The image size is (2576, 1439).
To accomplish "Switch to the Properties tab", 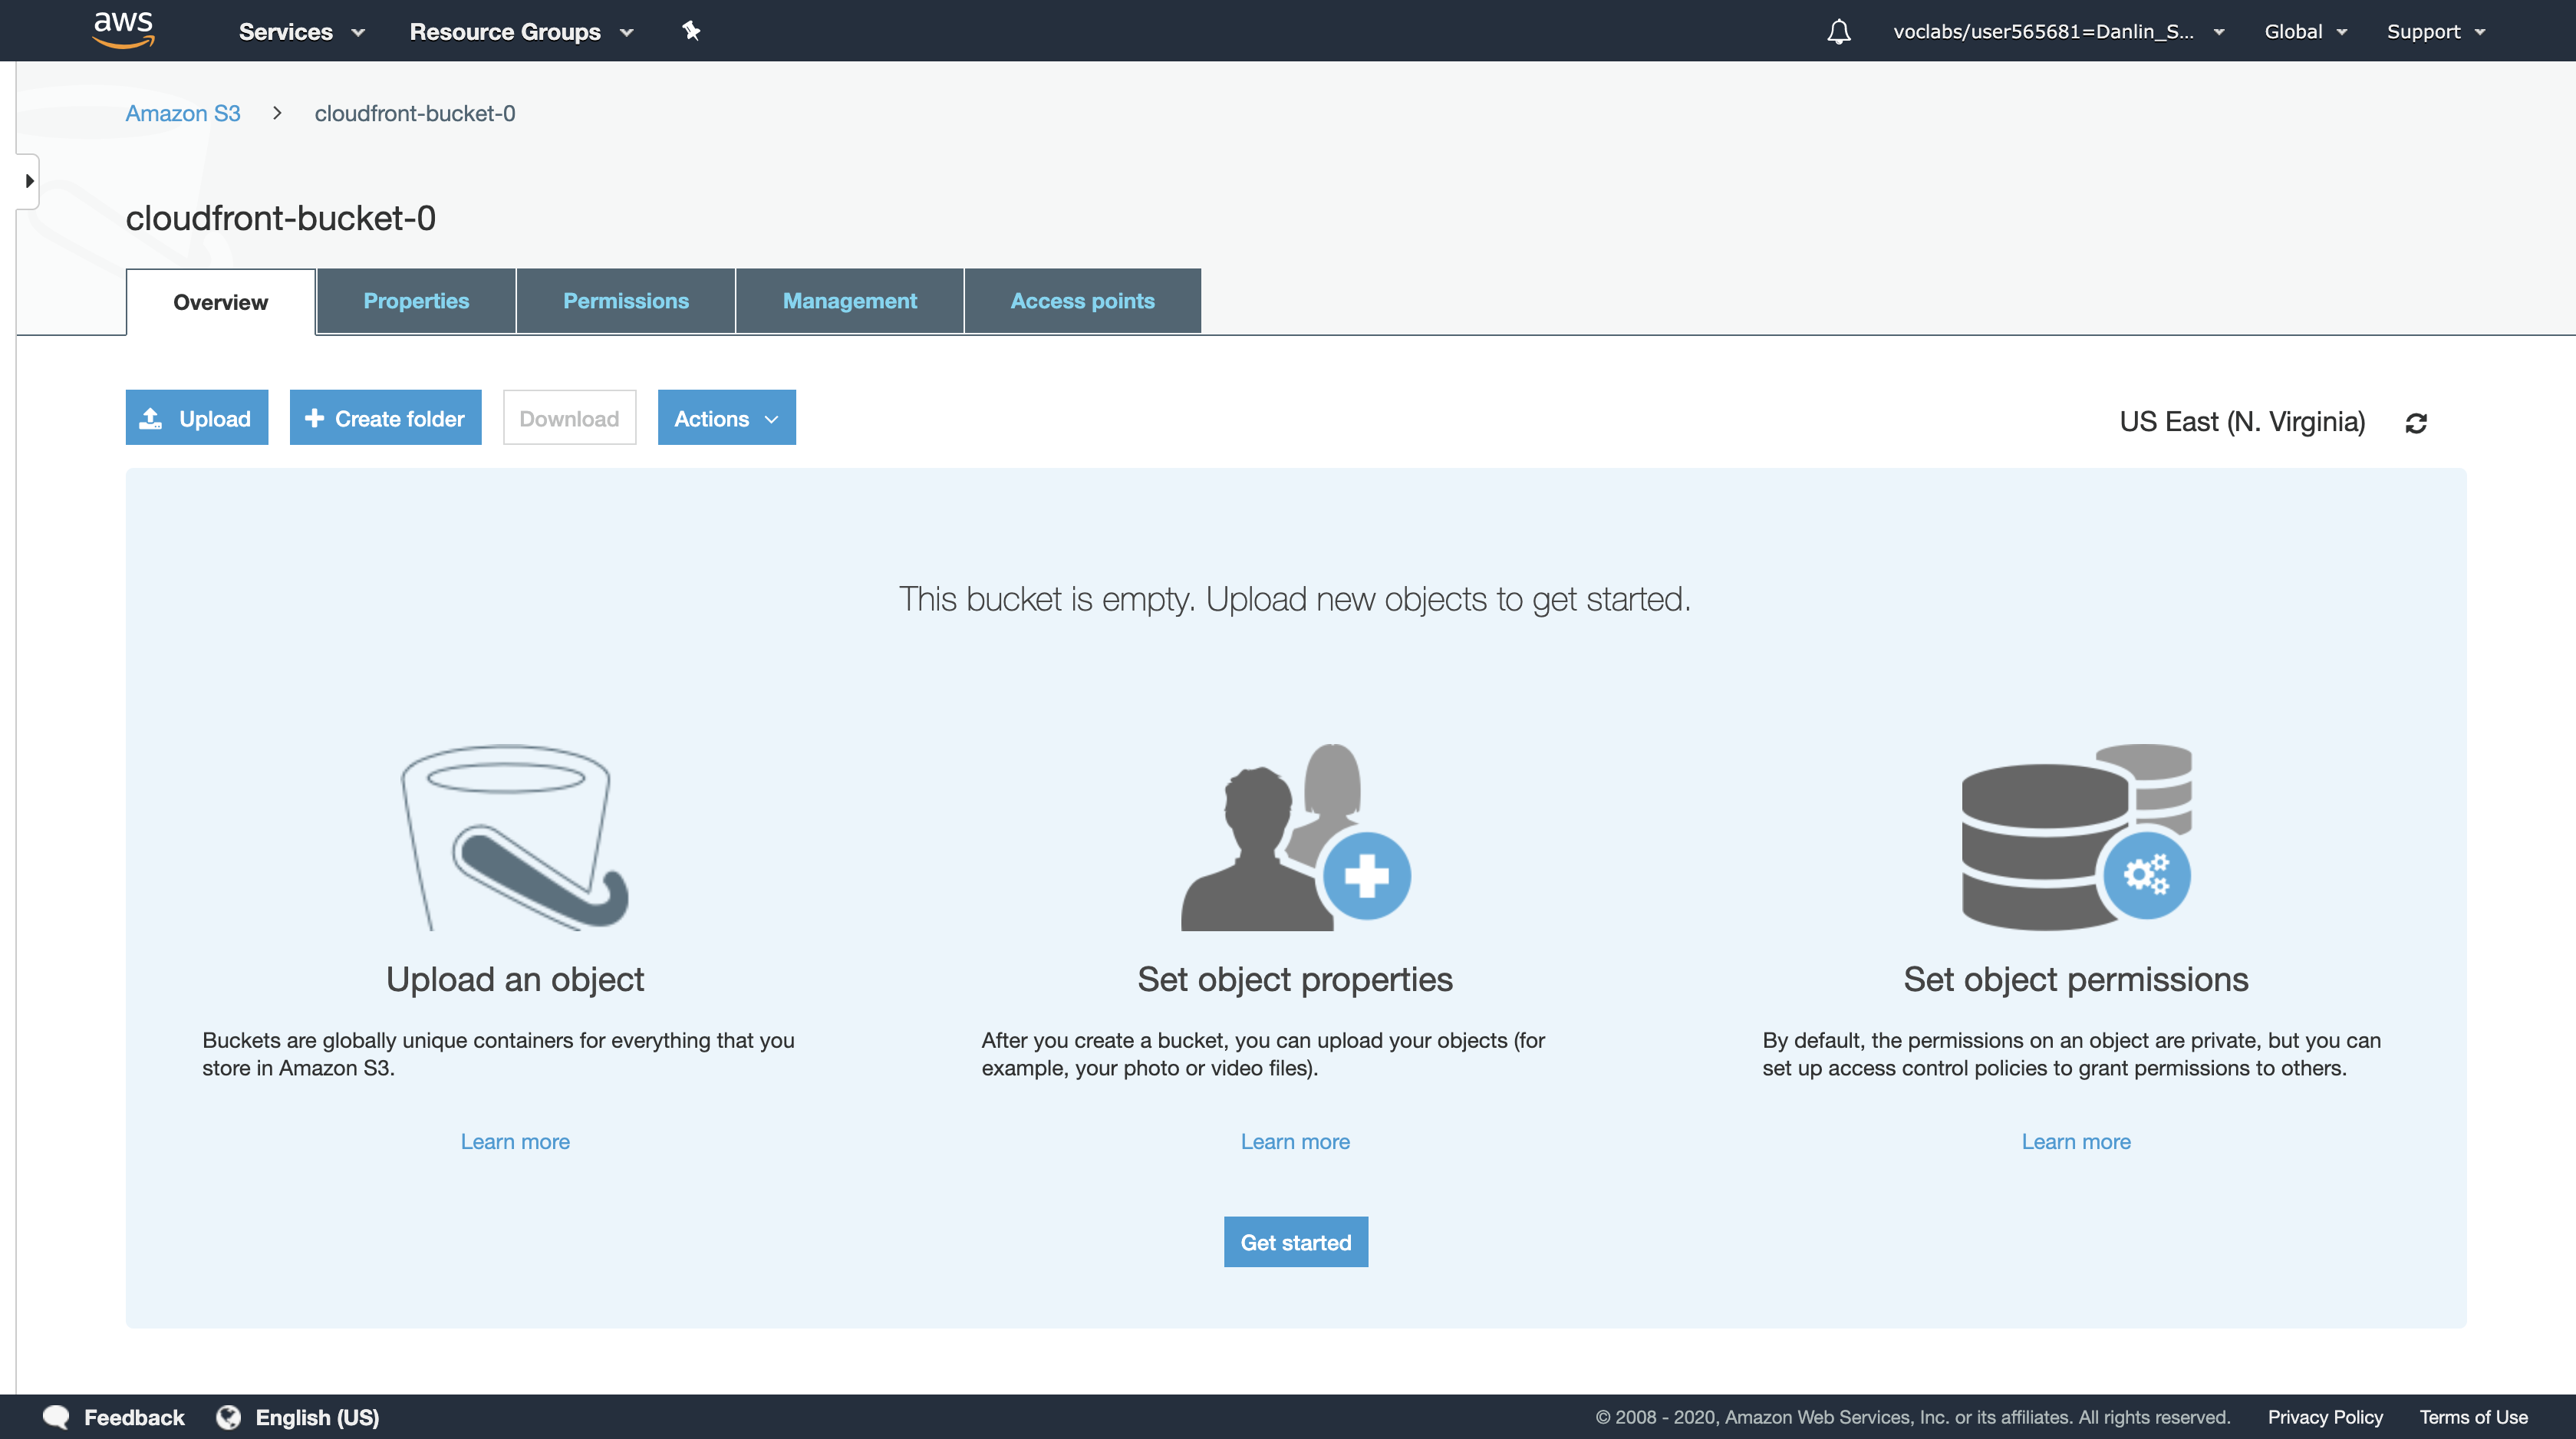I will 416,301.
